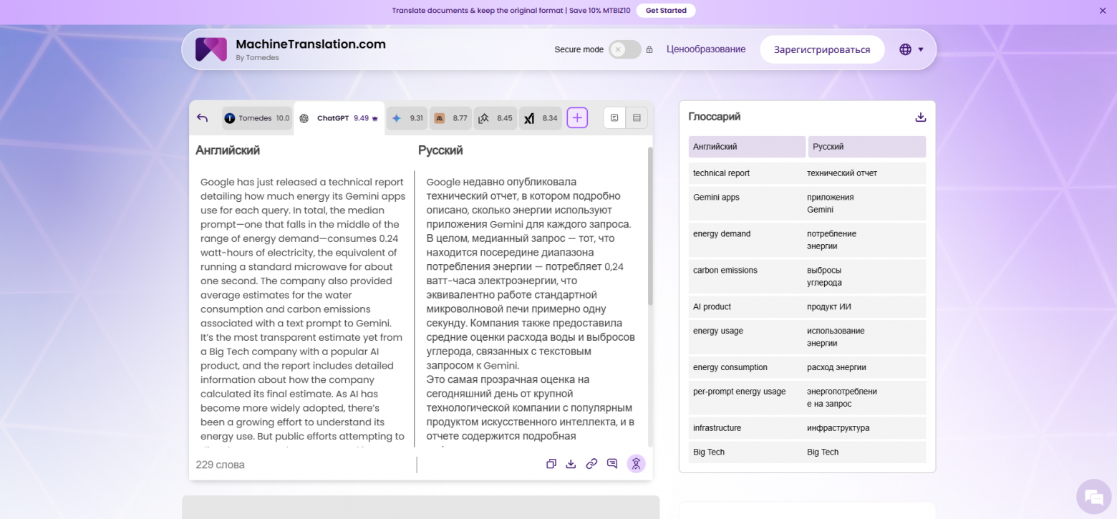Export the glossary using its download icon

(x=920, y=116)
